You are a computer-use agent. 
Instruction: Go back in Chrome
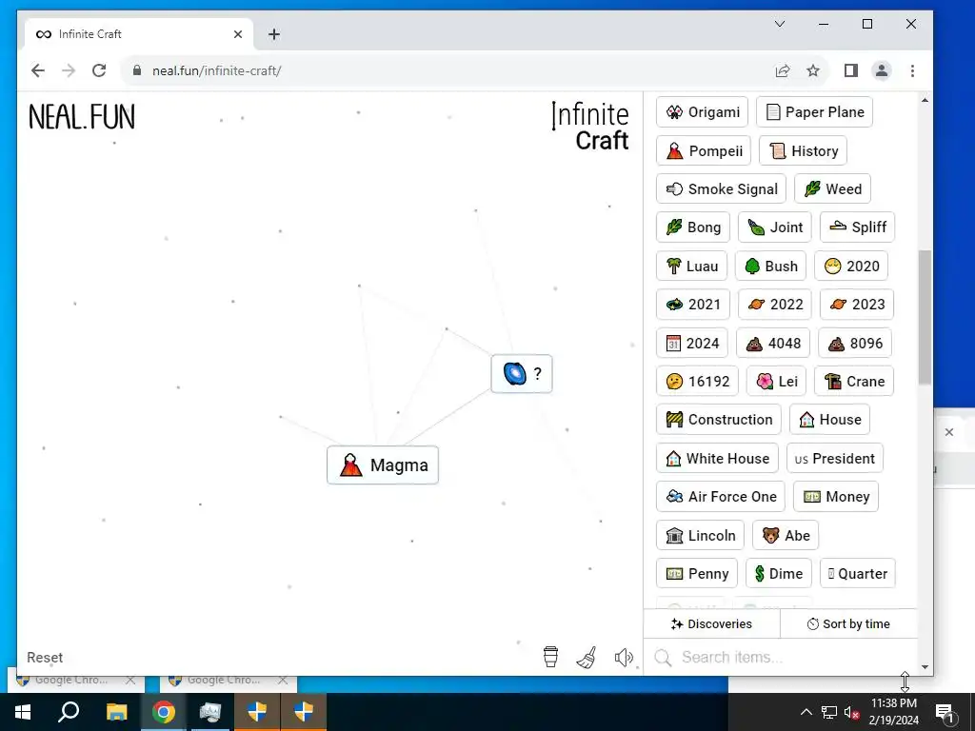point(38,70)
